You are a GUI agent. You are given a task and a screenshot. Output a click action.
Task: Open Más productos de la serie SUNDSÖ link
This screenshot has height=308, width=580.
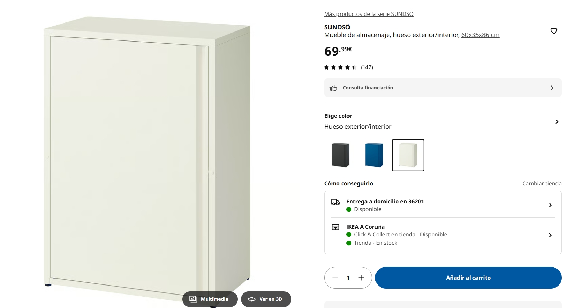[369, 14]
